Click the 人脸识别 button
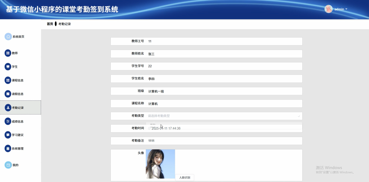 (185, 177)
